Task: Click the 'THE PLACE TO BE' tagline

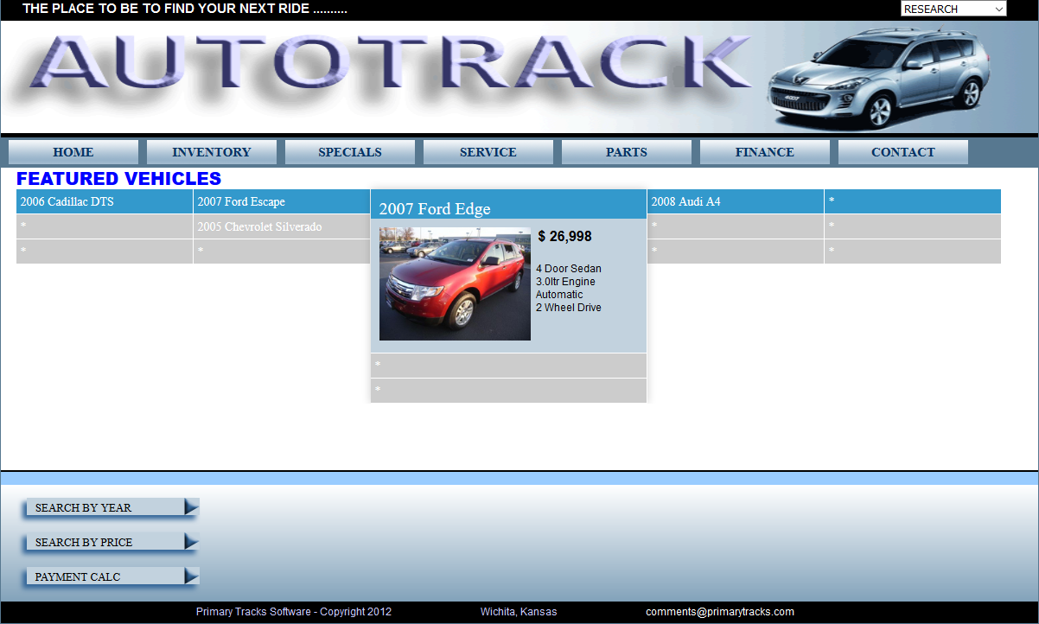Action: [185, 9]
